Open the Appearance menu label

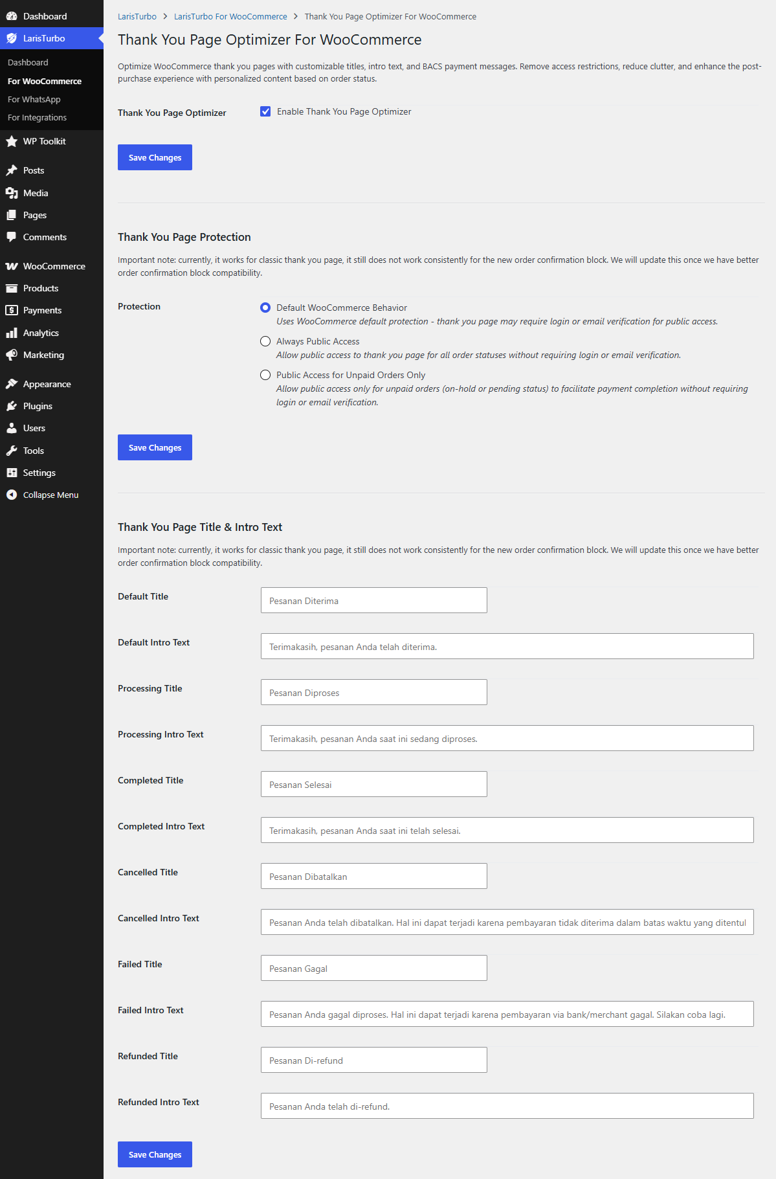pos(47,384)
